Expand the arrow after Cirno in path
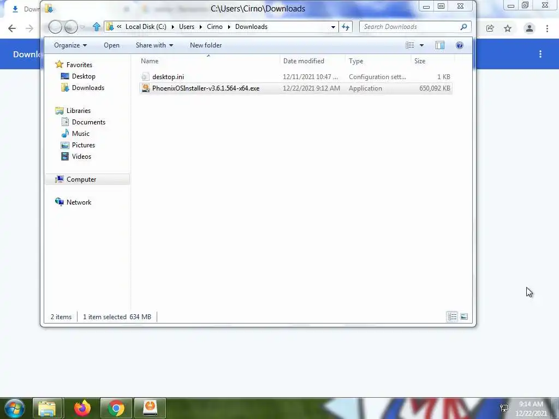 coord(229,27)
